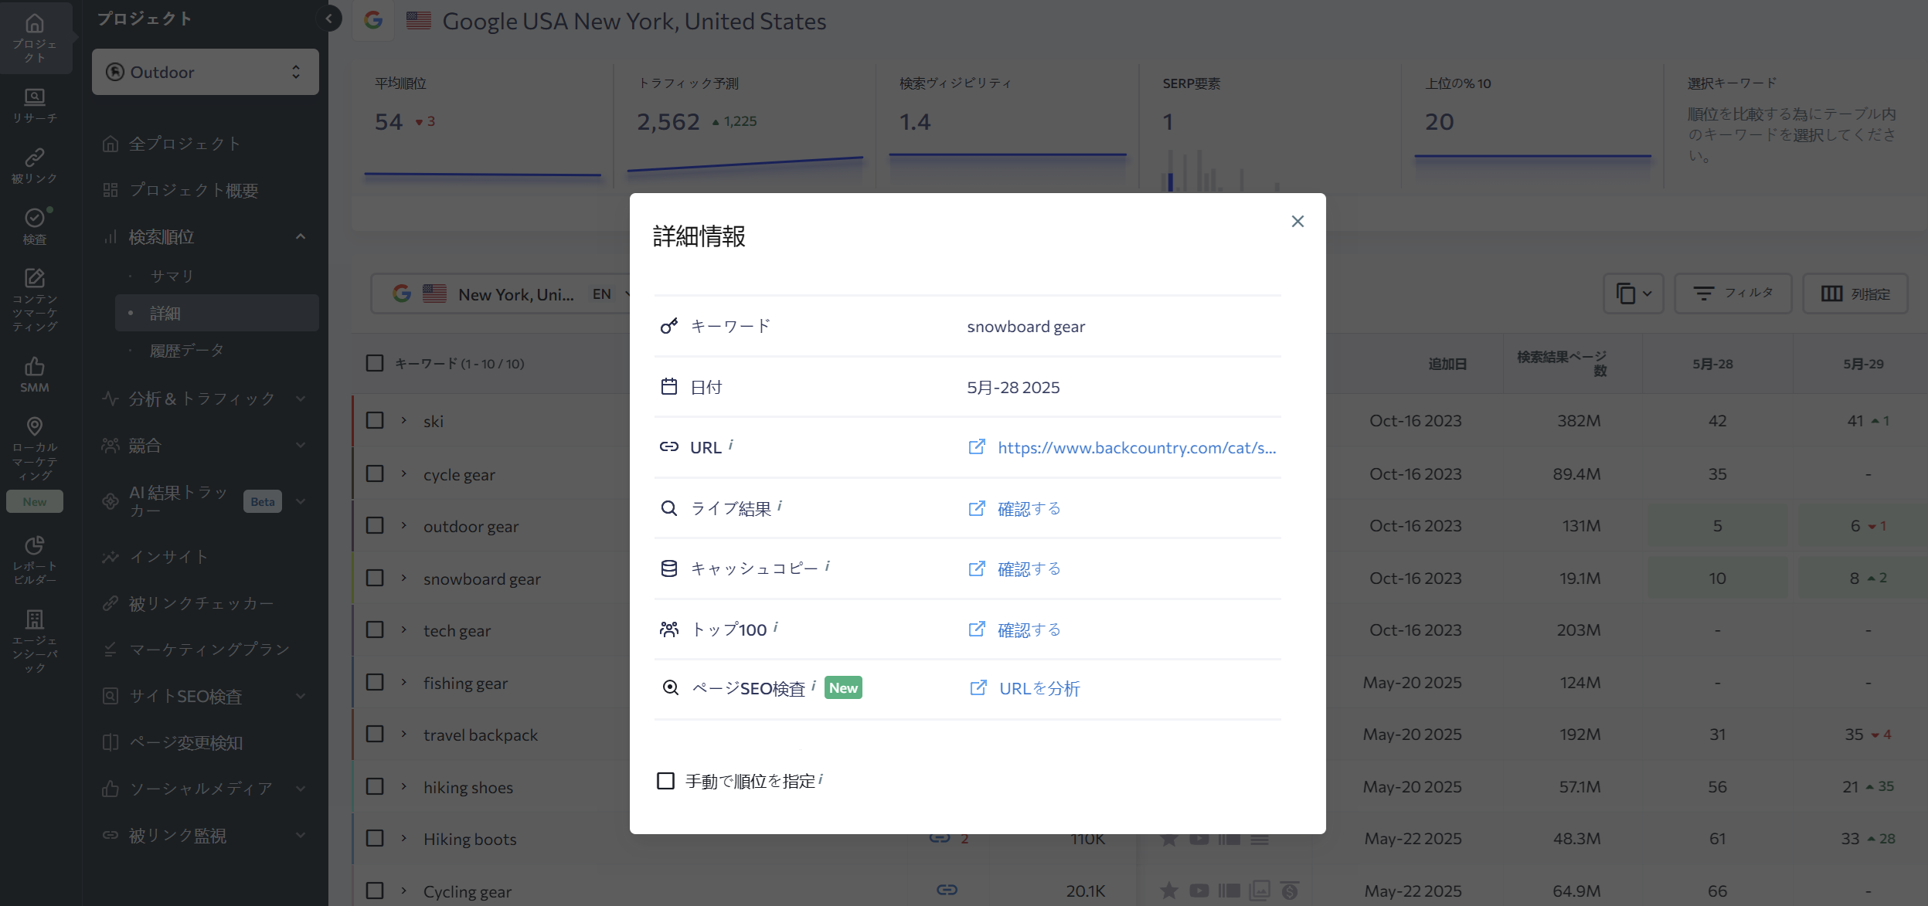Expand the hiking shoes keyword row
Image resolution: width=1928 pixels, height=906 pixels.
tap(403, 787)
